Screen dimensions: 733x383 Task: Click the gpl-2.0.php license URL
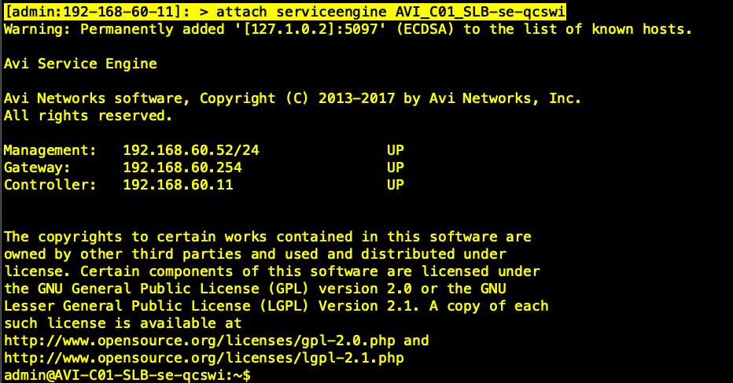[200, 341]
